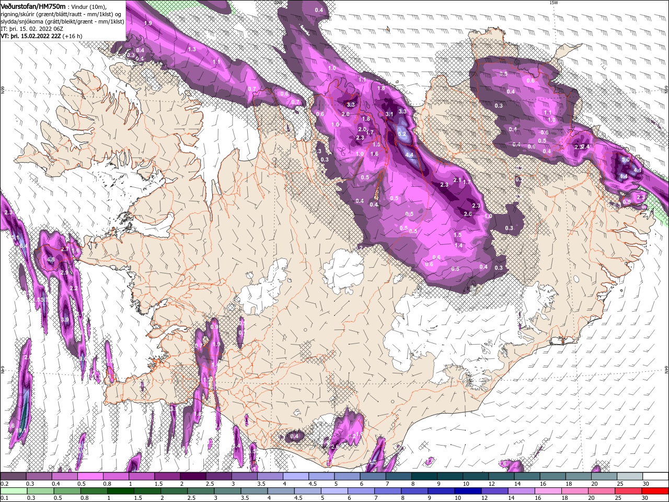Click the 4.8 value on the western peninsula

(x=51, y=260)
